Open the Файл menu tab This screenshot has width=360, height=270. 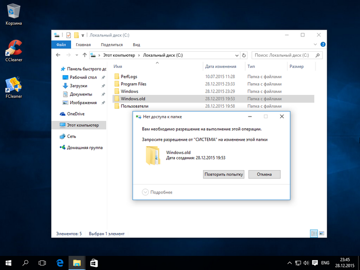pos(61,45)
